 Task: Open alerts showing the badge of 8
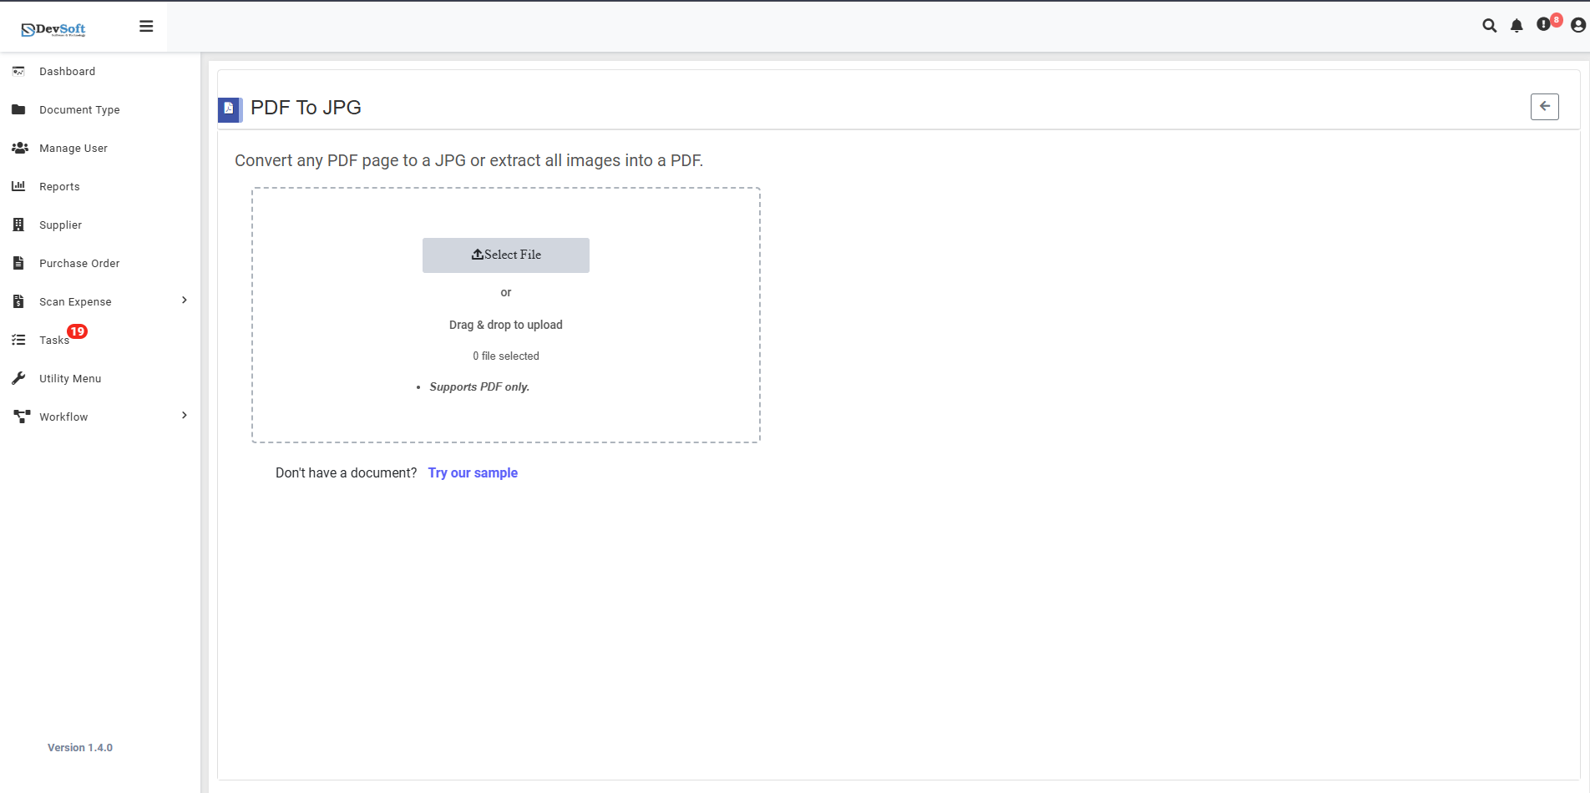click(x=1545, y=25)
